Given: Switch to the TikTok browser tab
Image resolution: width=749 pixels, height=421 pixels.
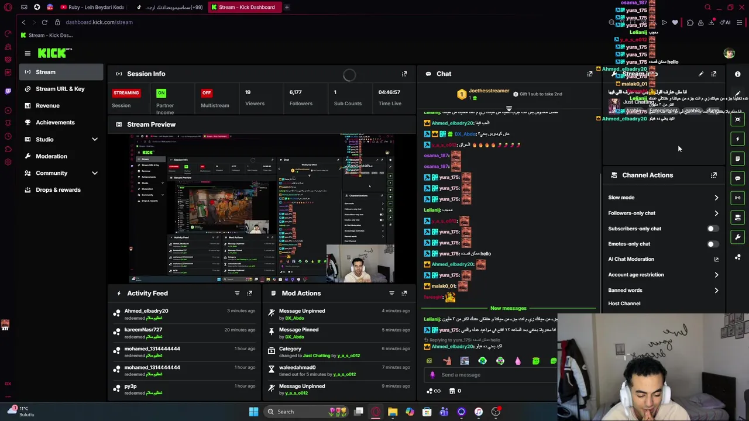Looking at the screenshot, I should (170, 7).
